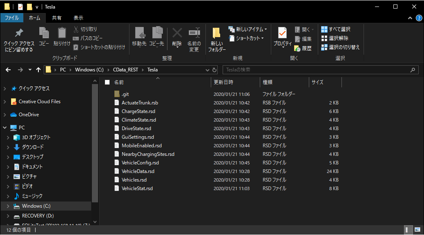Select the GuiSettings.rsd file

(x=138, y=137)
